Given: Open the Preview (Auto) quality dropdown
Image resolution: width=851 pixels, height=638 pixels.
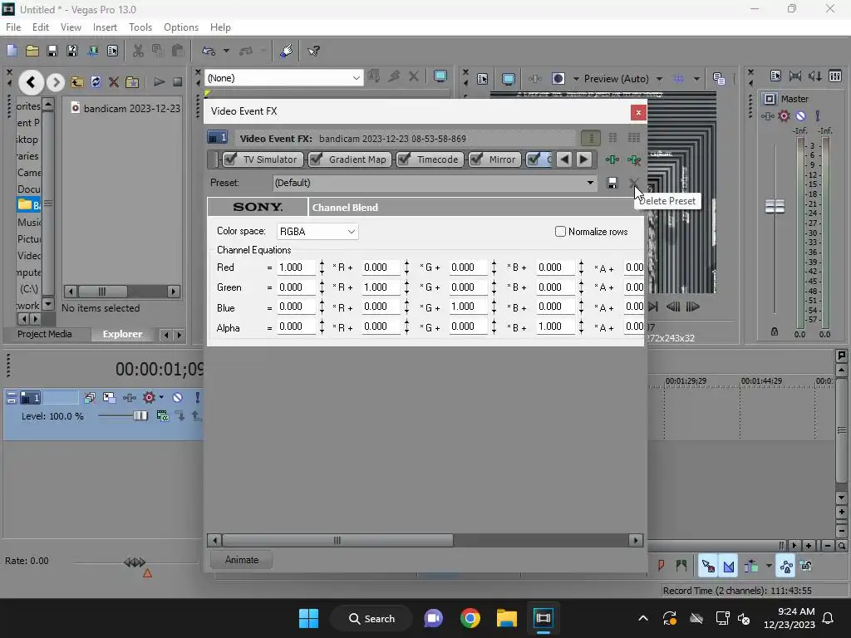Looking at the screenshot, I should pos(659,79).
